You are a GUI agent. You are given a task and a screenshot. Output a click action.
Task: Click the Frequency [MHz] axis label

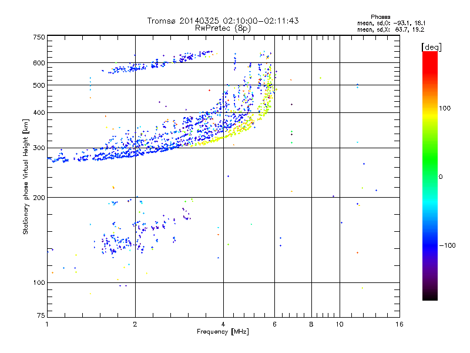pyautogui.click(x=223, y=332)
